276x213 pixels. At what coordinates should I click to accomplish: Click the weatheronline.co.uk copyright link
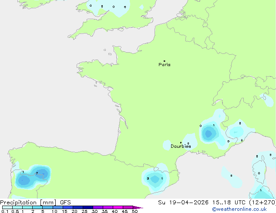(x=239, y=209)
